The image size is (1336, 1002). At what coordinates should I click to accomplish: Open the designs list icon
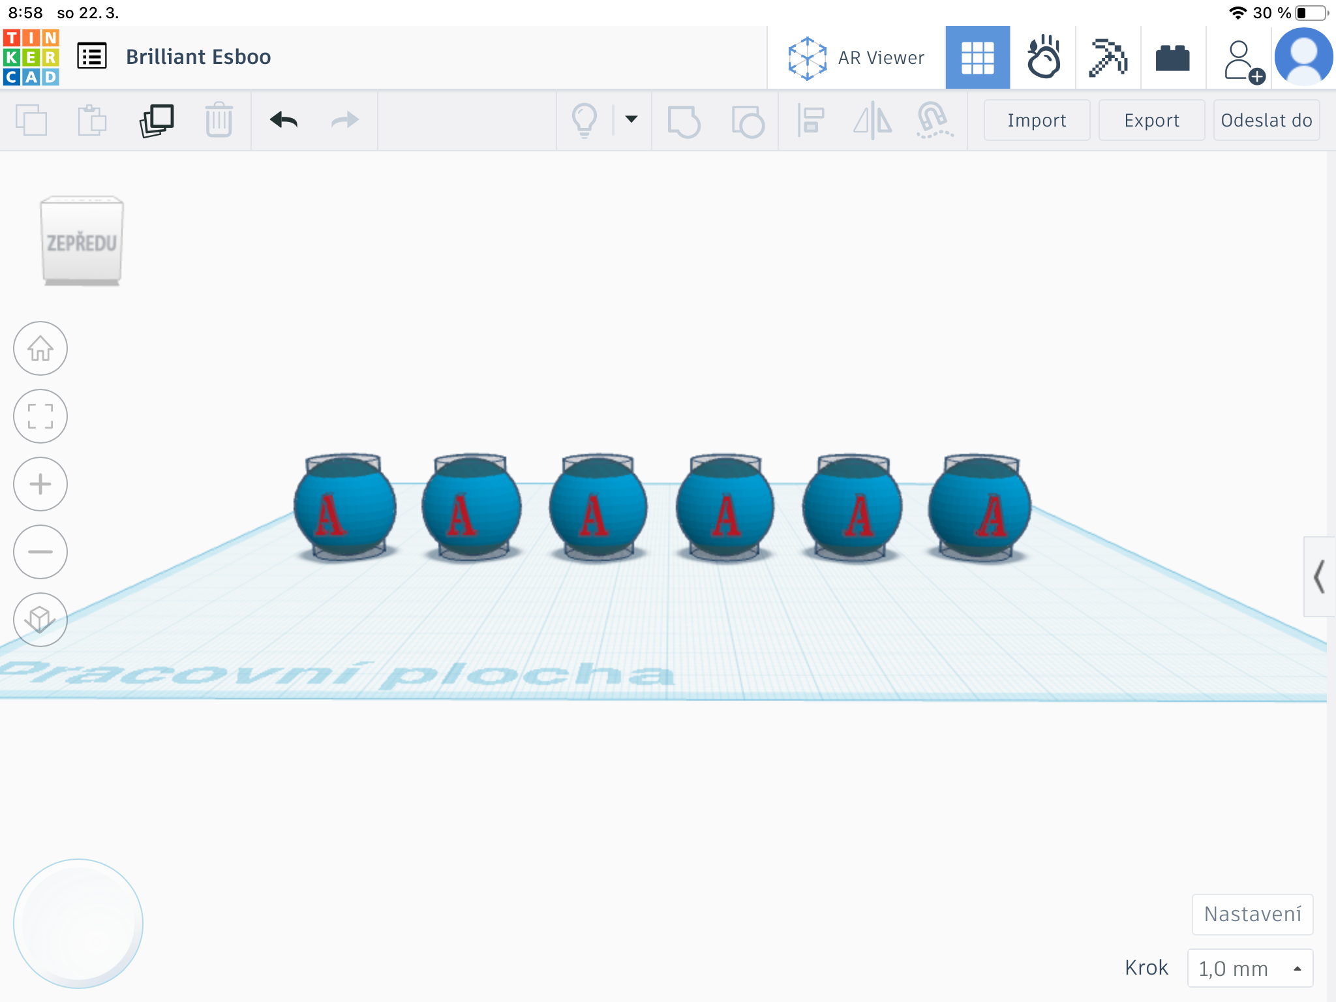[x=92, y=56]
